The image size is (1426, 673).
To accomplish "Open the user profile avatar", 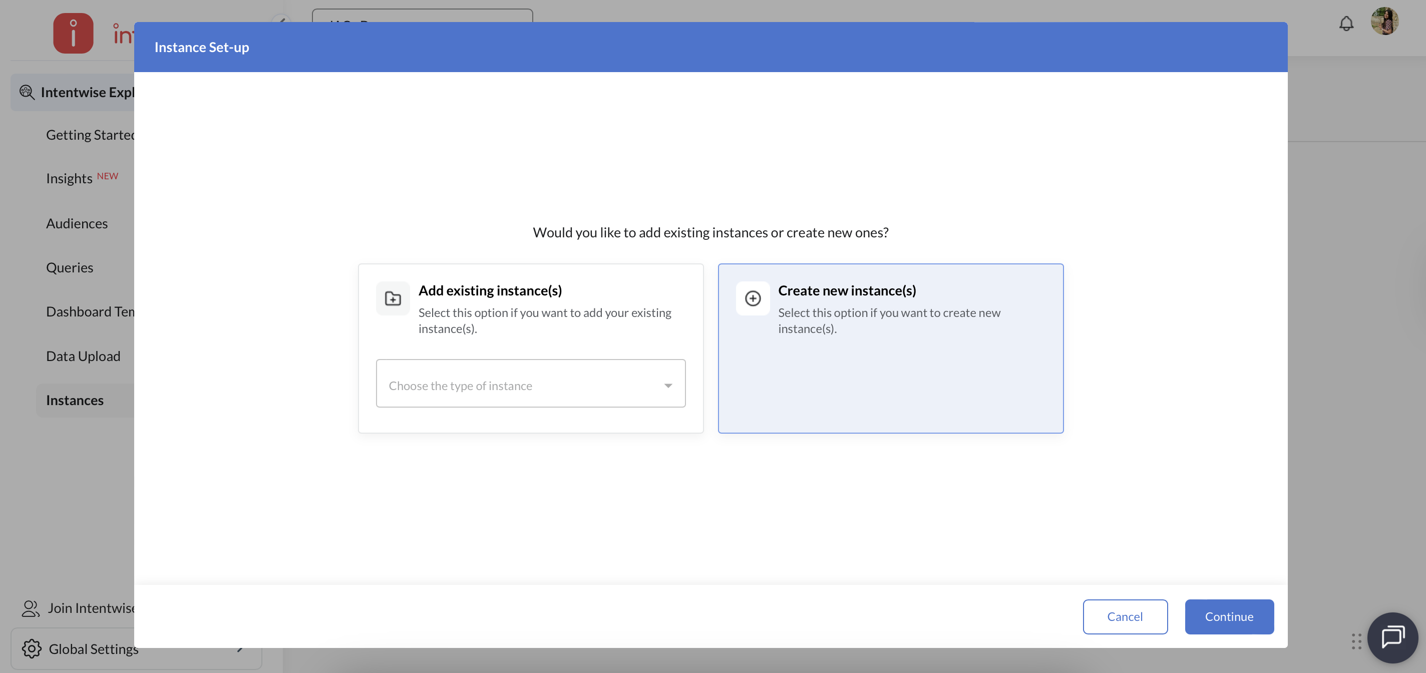I will (1384, 22).
